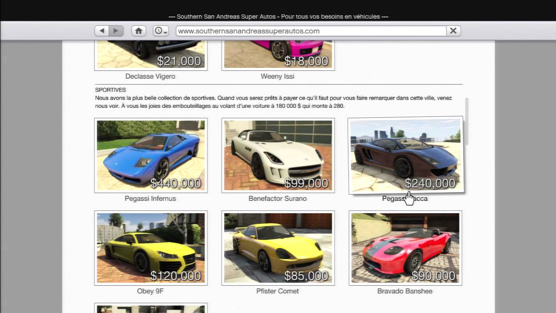Screen dimensions: 556x313
Task: Go back with the left arrow button
Action: [x=102, y=31]
